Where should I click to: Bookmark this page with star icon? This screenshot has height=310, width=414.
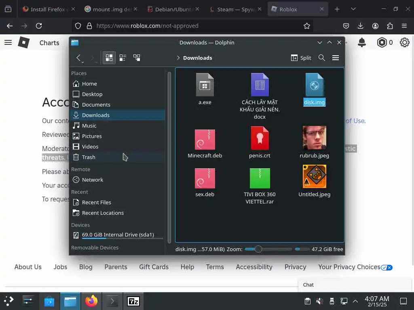pos(307,26)
